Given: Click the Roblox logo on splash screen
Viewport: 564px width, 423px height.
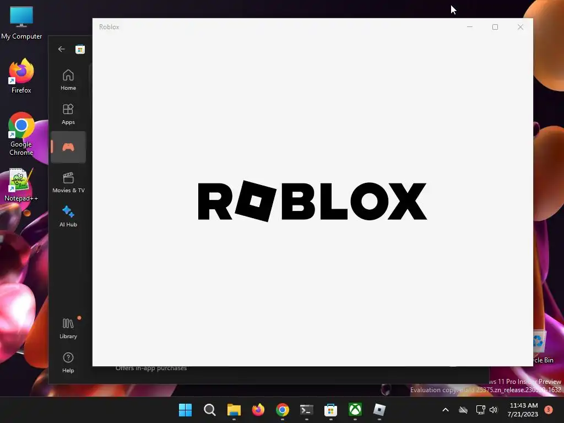Looking at the screenshot, I should (312, 201).
